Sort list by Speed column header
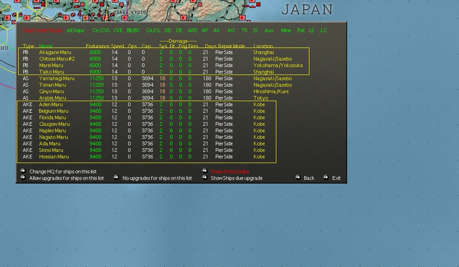The width and height of the screenshot is (459, 267). [x=117, y=46]
